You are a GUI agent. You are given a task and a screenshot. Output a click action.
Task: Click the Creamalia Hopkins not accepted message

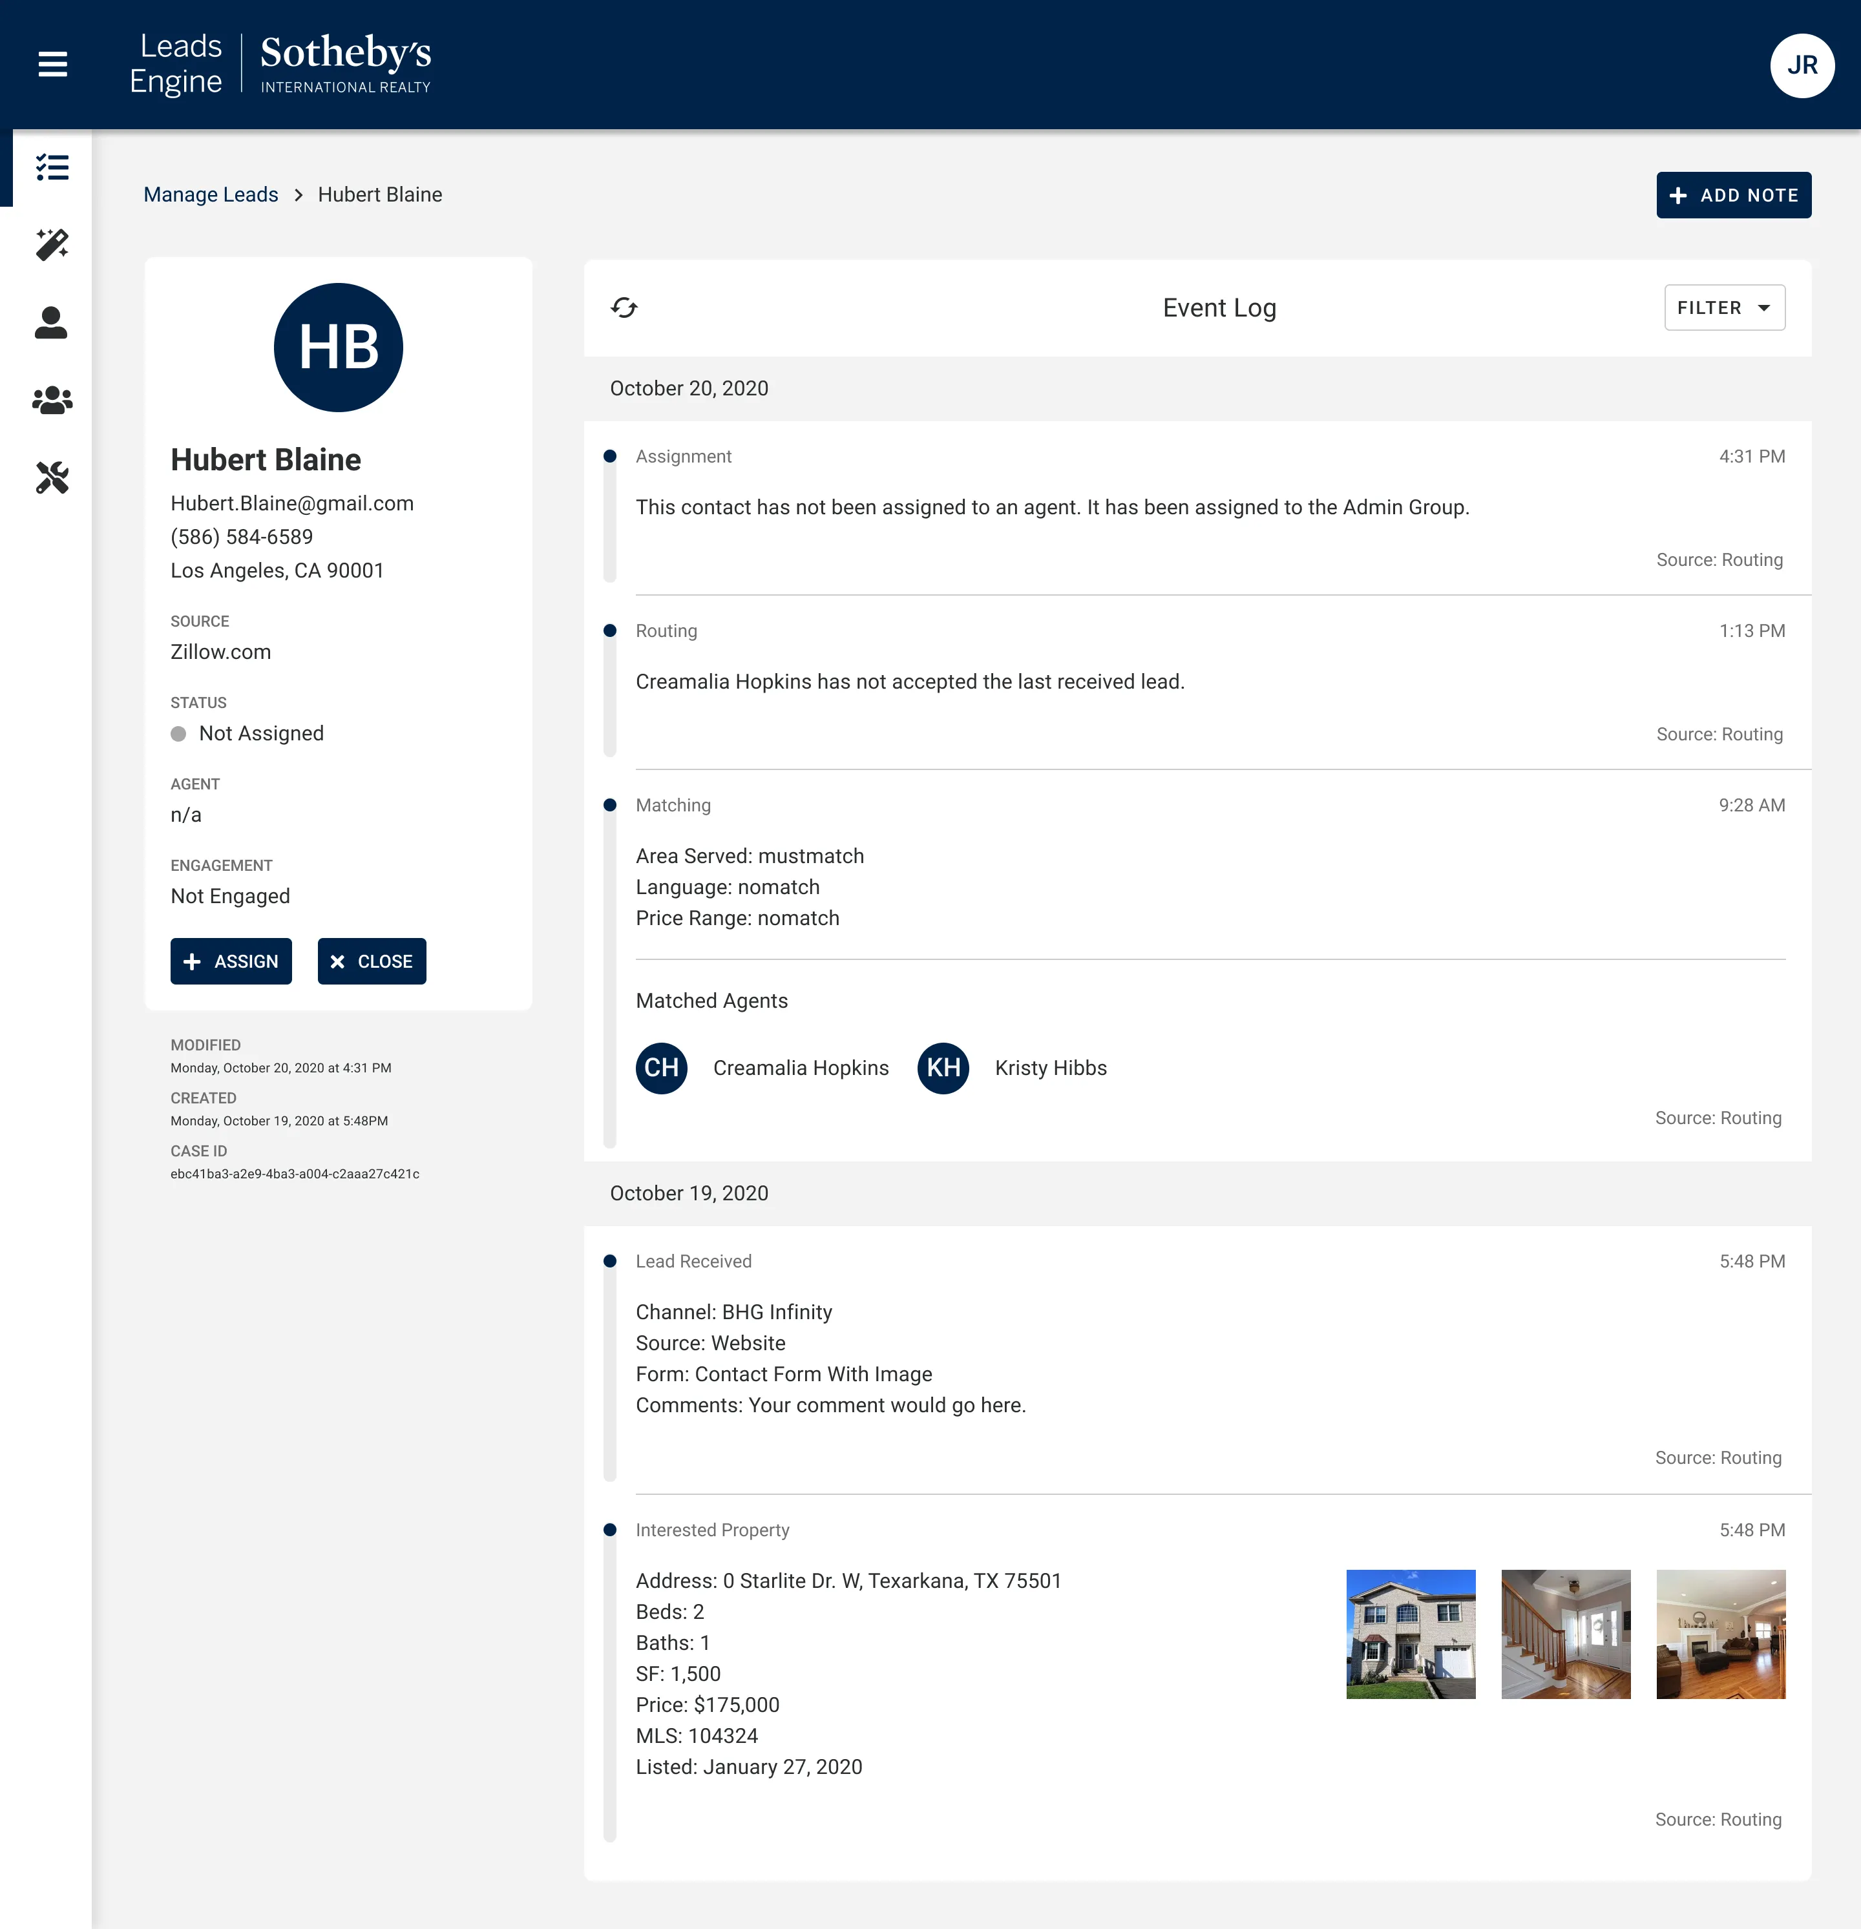(x=910, y=682)
